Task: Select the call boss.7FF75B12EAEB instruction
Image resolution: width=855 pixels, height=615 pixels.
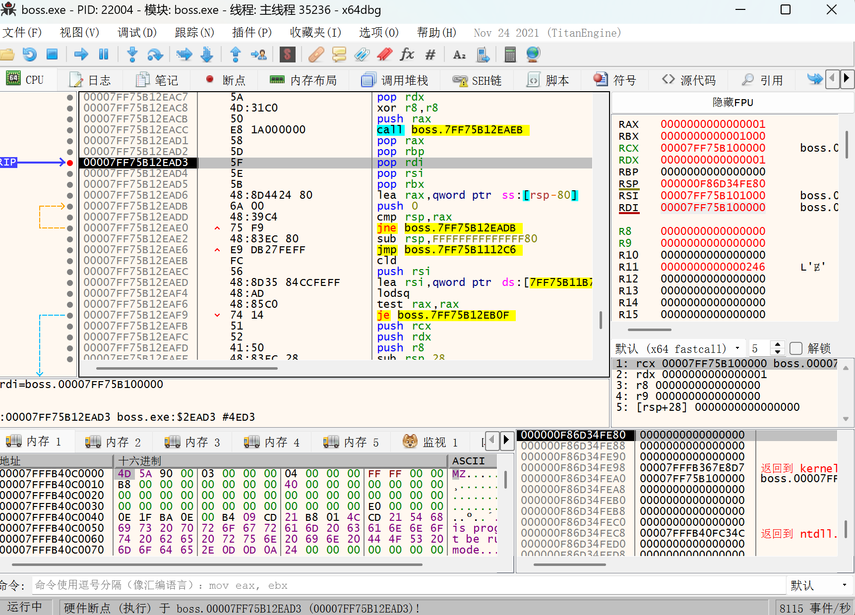Action: [452, 130]
